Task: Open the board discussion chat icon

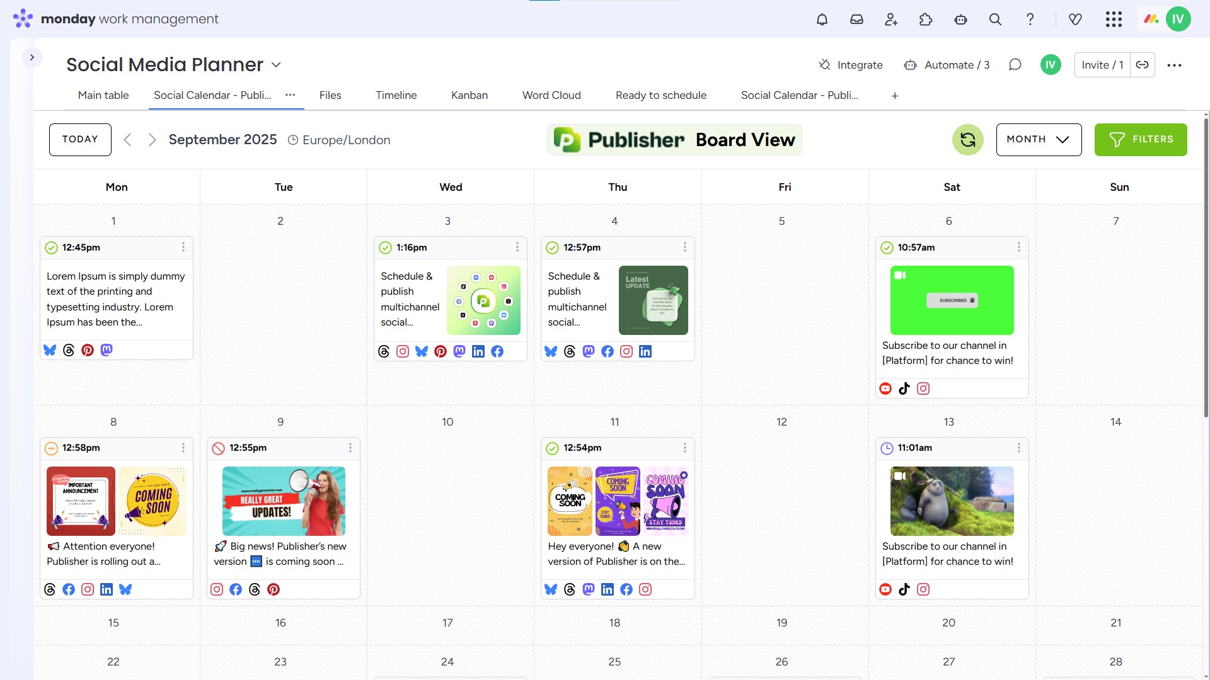Action: tap(1015, 65)
